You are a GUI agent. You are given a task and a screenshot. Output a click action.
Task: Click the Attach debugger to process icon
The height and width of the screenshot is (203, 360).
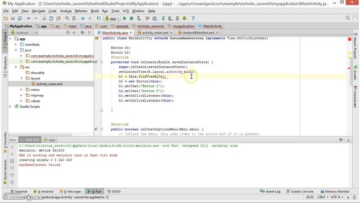click(139, 19)
